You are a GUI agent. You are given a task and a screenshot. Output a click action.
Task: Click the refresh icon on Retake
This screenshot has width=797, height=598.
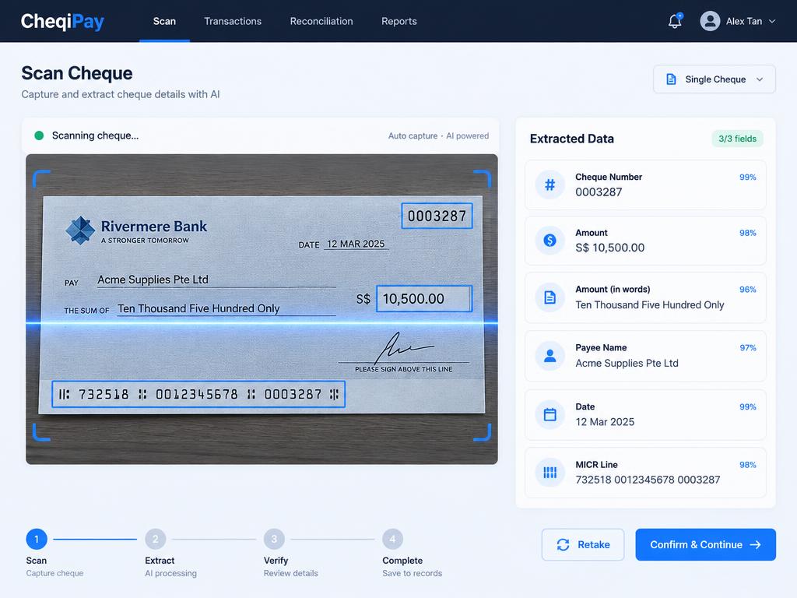(563, 544)
